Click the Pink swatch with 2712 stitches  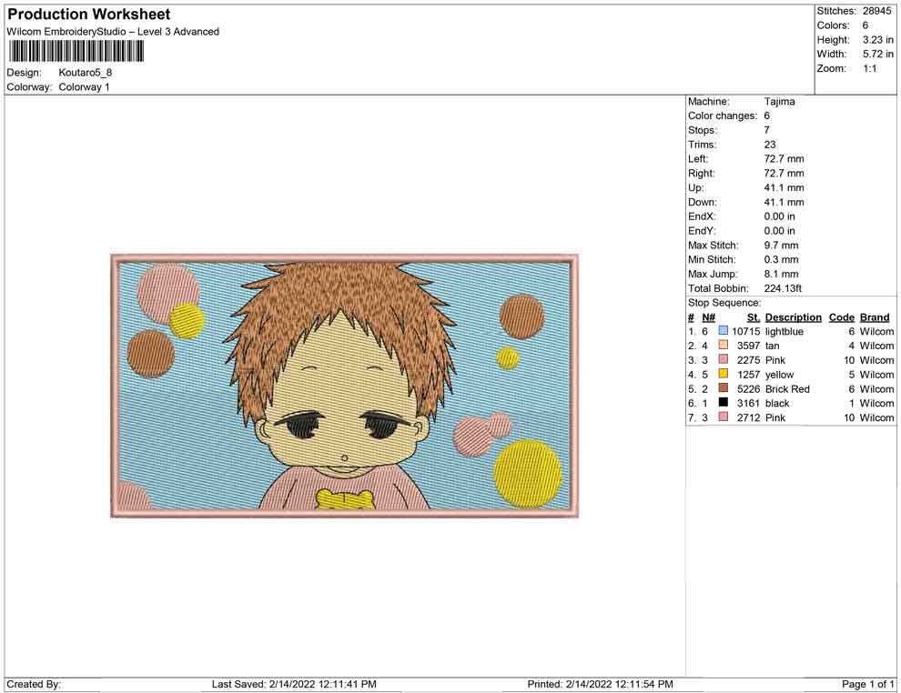pyautogui.click(x=724, y=417)
